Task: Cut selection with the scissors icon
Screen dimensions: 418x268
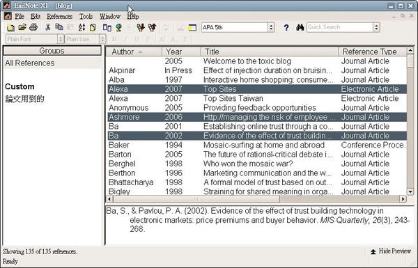Action: [x=47, y=27]
